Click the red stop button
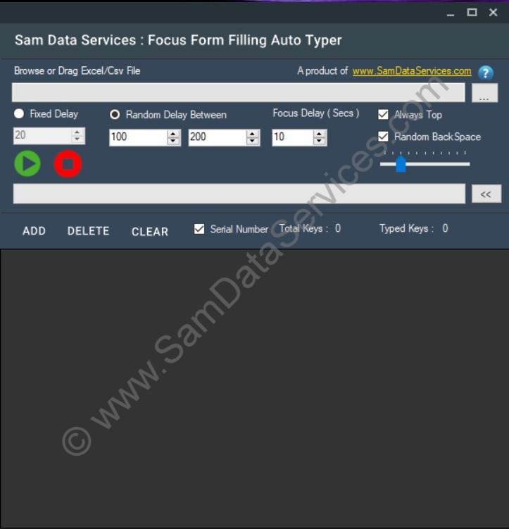The image size is (509, 529). [x=68, y=164]
